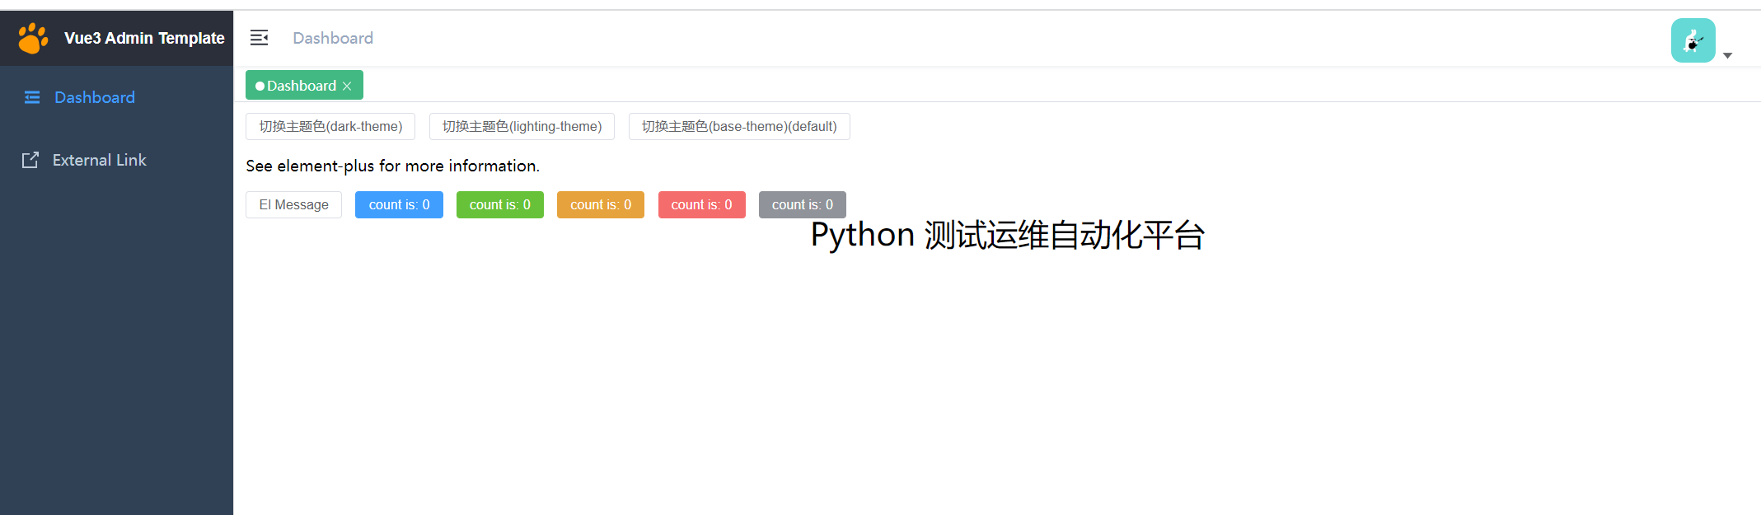The image size is (1761, 515).
Task: Switch to base-theme default button
Action: (x=739, y=126)
